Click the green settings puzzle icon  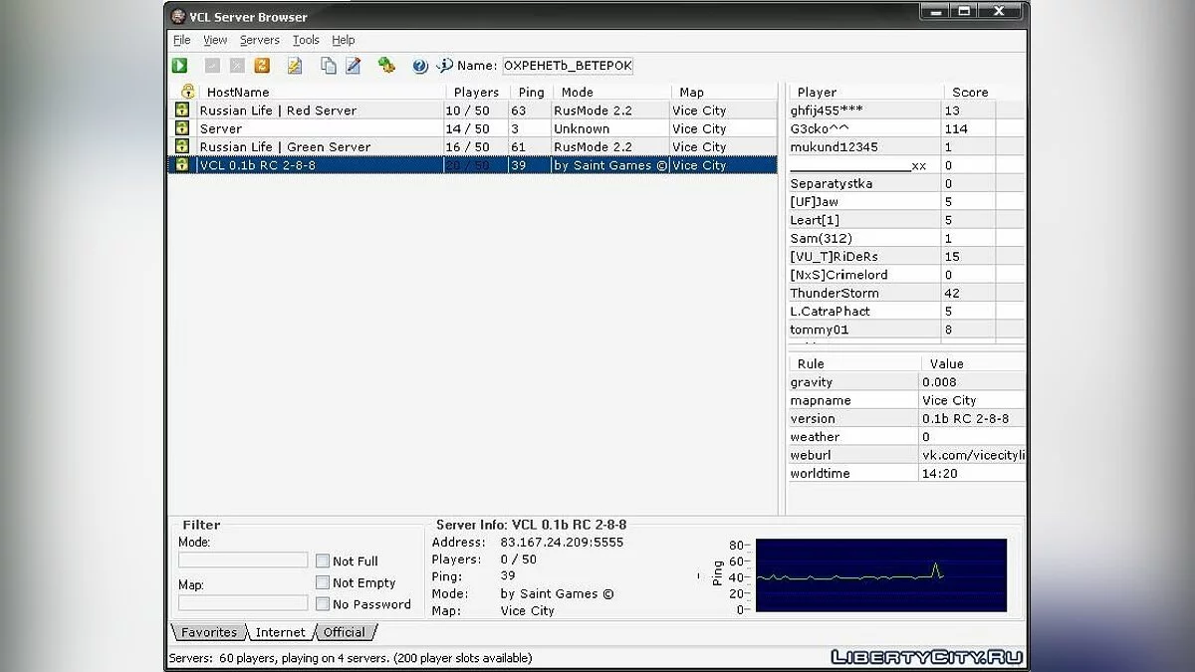click(x=386, y=66)
